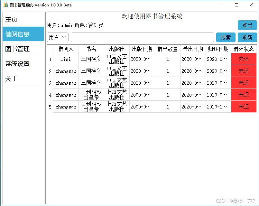Refresh the list with 刷新
This screenshot has height=206, width=259.
(247, 37)
